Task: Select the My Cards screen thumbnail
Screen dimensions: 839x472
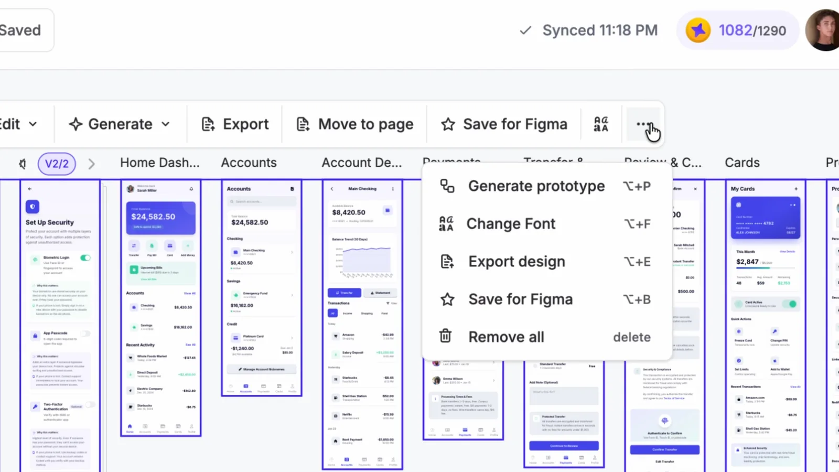Action: coord(766,326)
